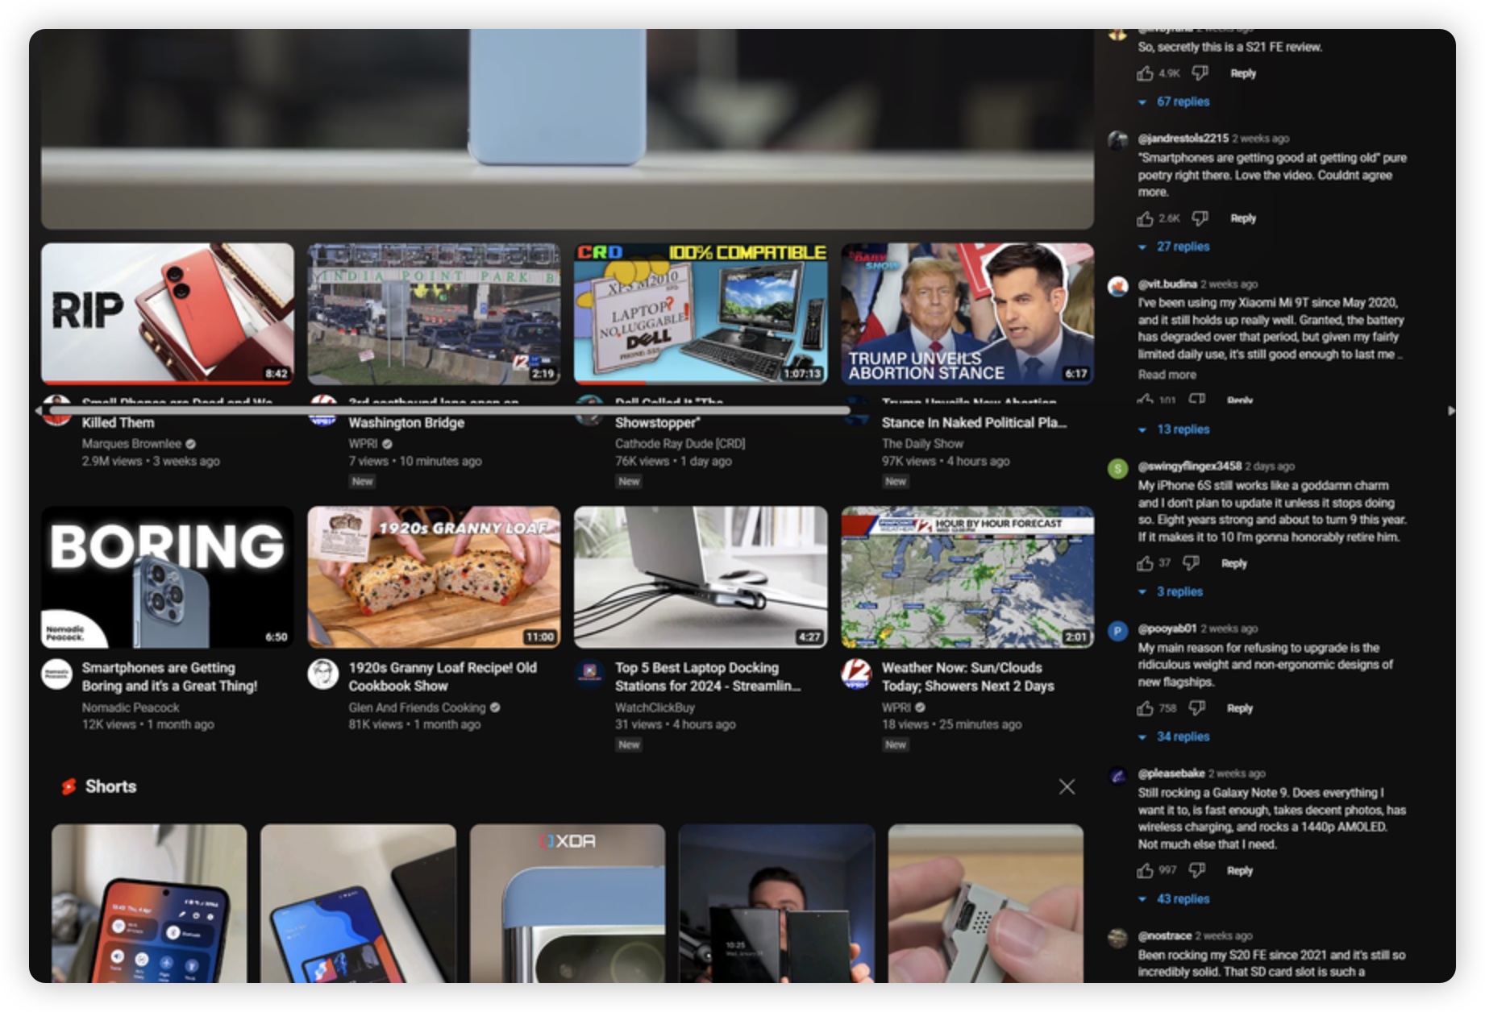Play the laptop docking station thumbnail
Viewport: 1485px width, 1012px height.
pyautogui.click(x=701, y=577)
